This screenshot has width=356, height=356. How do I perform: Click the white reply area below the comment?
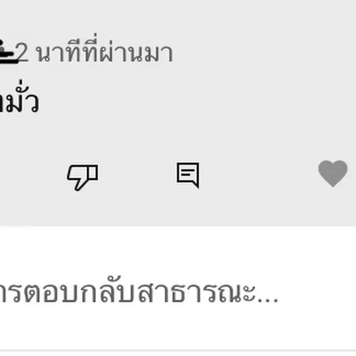click(x=178, y=291)
